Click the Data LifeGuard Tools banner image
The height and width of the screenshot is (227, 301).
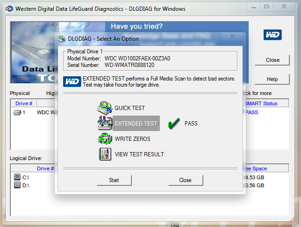[33, 52]
